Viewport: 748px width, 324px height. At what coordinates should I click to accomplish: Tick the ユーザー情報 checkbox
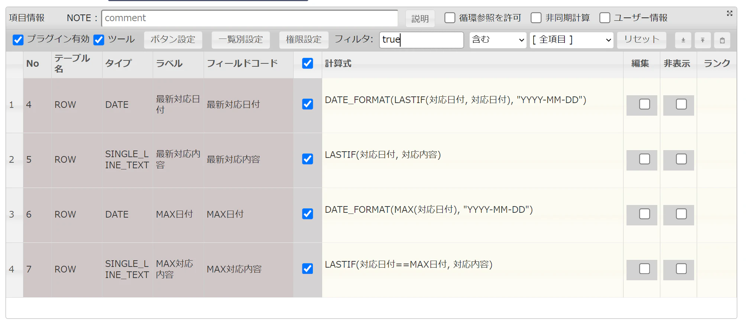click(605, 18)
